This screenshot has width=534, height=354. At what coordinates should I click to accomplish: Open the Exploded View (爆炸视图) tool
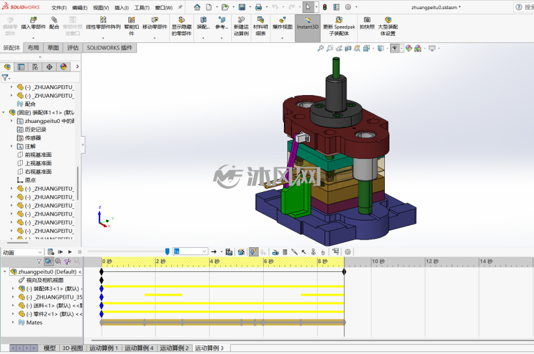click(283, 23)
